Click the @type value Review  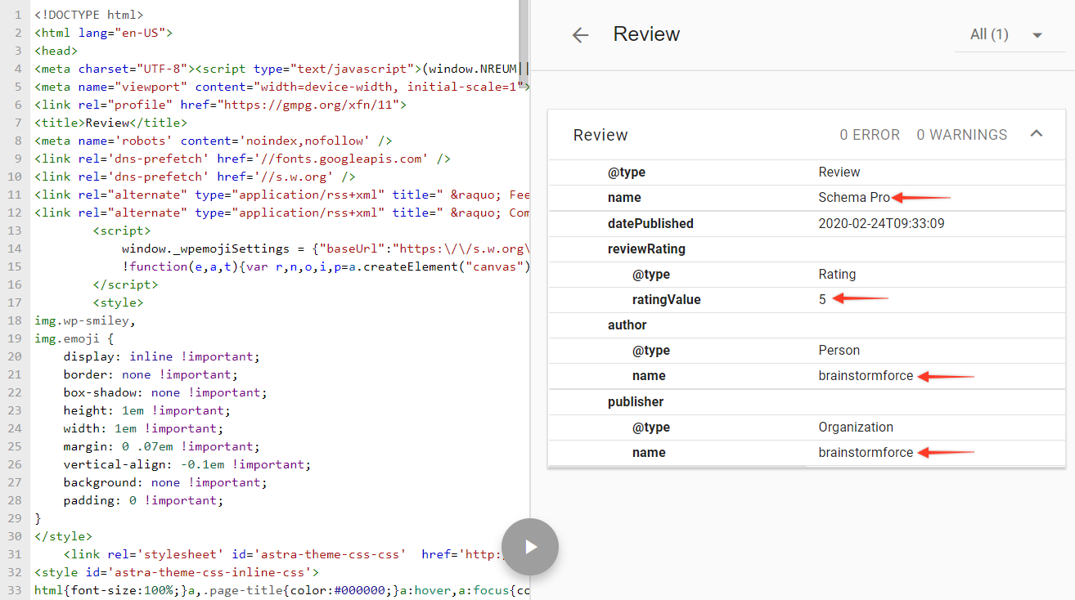839,172
